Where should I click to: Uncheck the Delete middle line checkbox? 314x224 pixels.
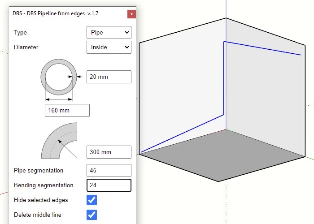coord(92,215)
